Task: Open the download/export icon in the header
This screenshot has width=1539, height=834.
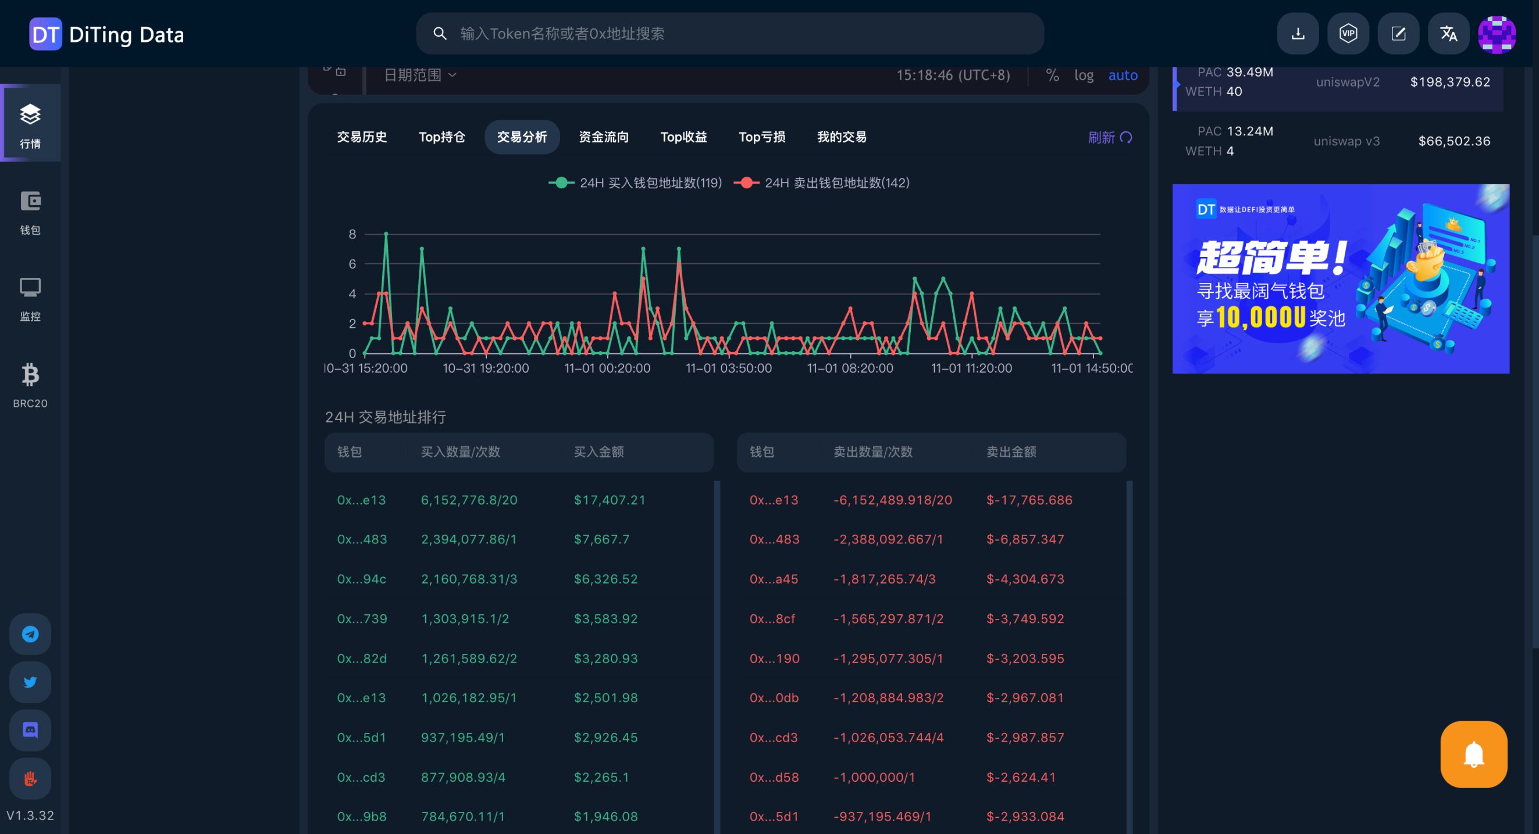Action: (1298, 34)
